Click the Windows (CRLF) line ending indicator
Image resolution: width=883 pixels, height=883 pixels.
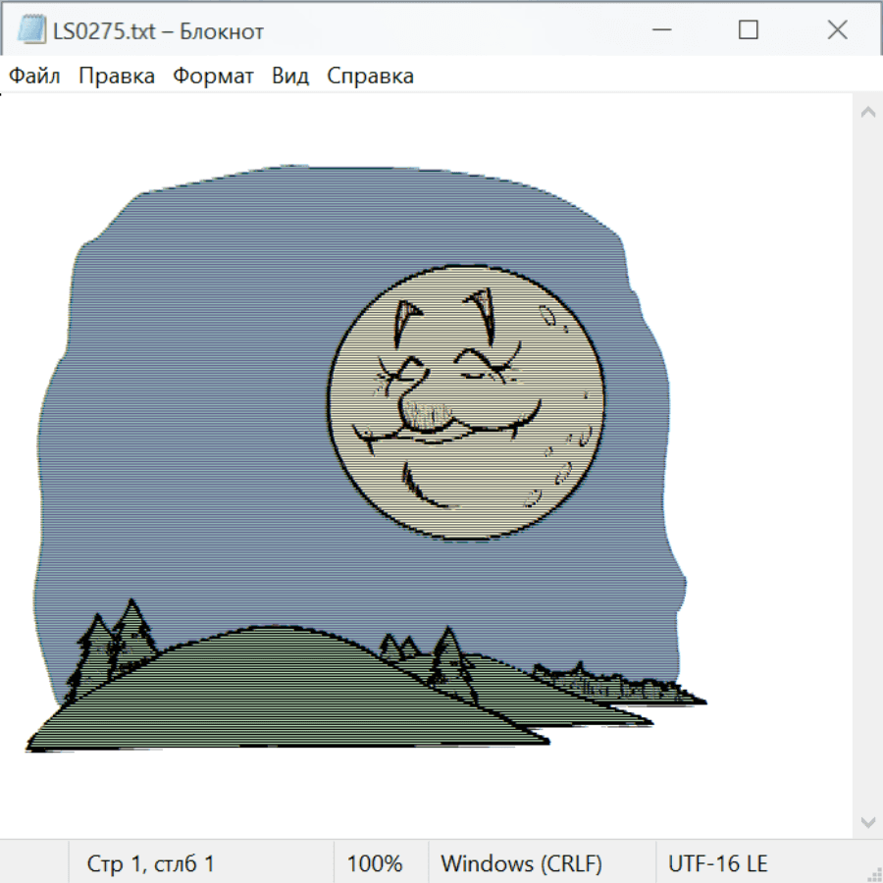[521, 864]
